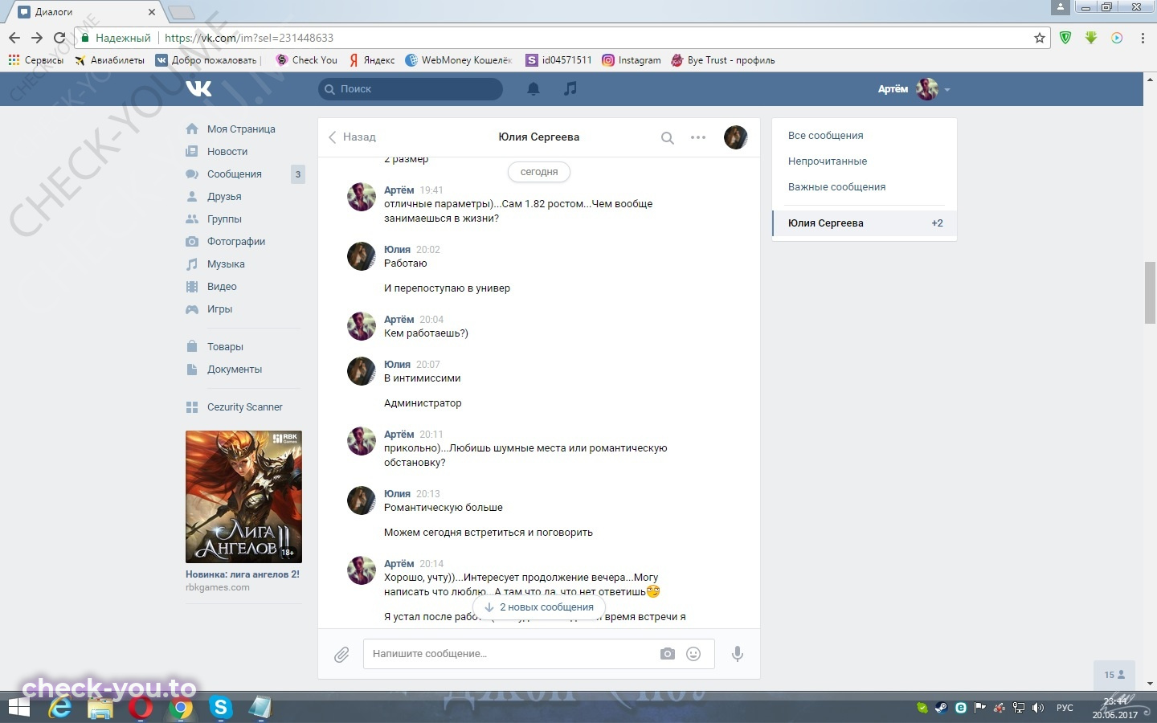Open the Яндекс bookmark
The width and height of the screenshot is (1157, 723).
371,60
